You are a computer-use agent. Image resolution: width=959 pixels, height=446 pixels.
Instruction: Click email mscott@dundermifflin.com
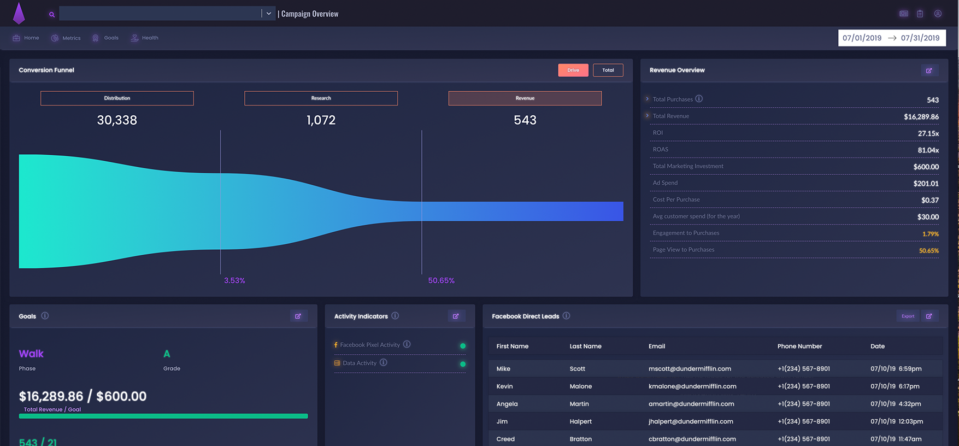tap(690, 368)
